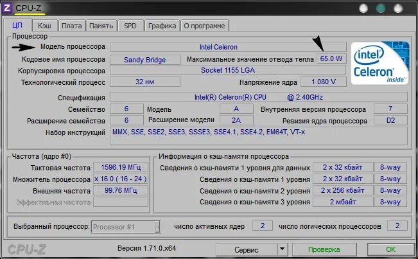Click the active cores count value
The width and height of the screenshot is (418, 259).
[x=263, y=226]
